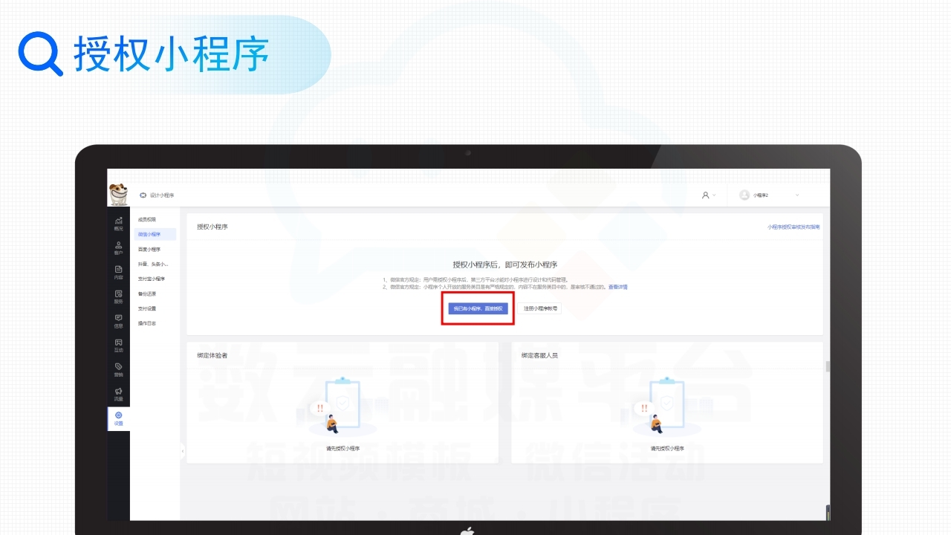Select 微信小程序 in the settings submenu

click(155, 234)
